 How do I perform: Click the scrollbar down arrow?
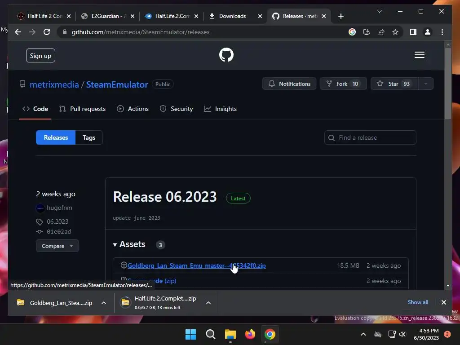[448, 285]
